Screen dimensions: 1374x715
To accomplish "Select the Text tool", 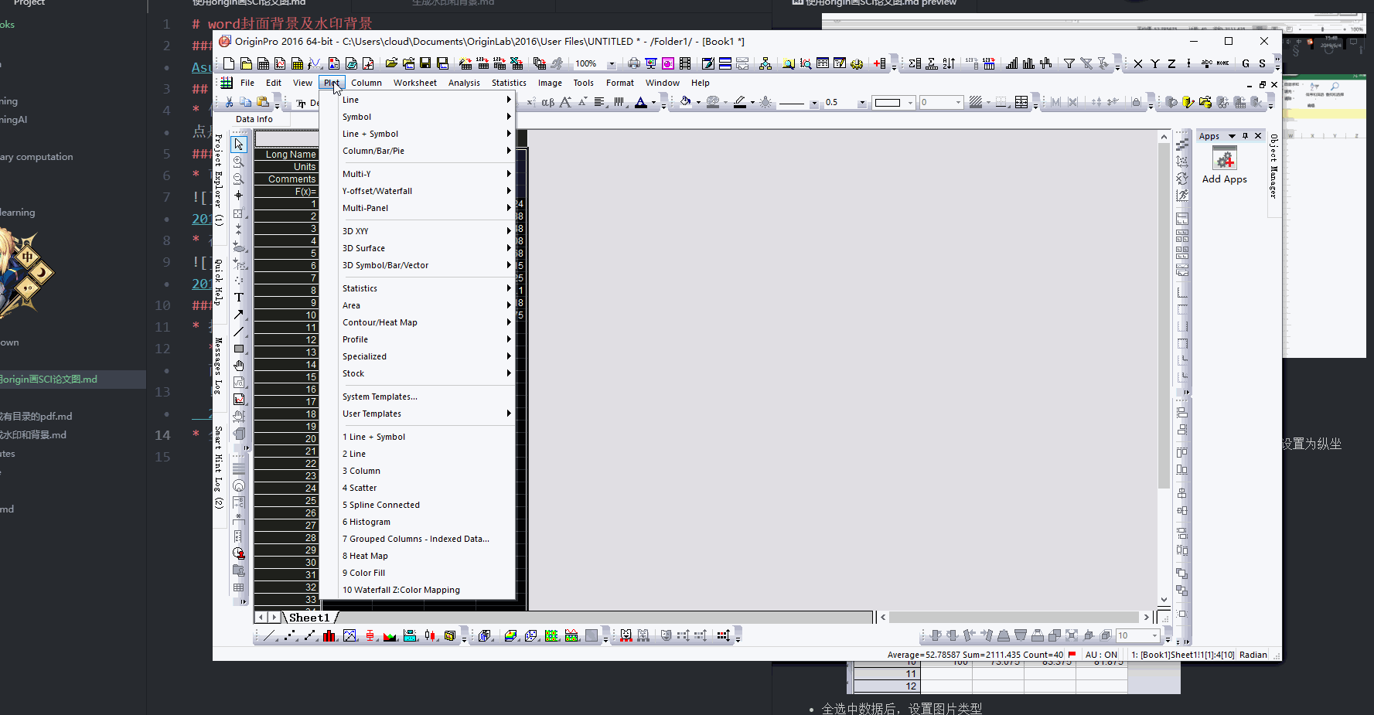I will coord(238,298).
